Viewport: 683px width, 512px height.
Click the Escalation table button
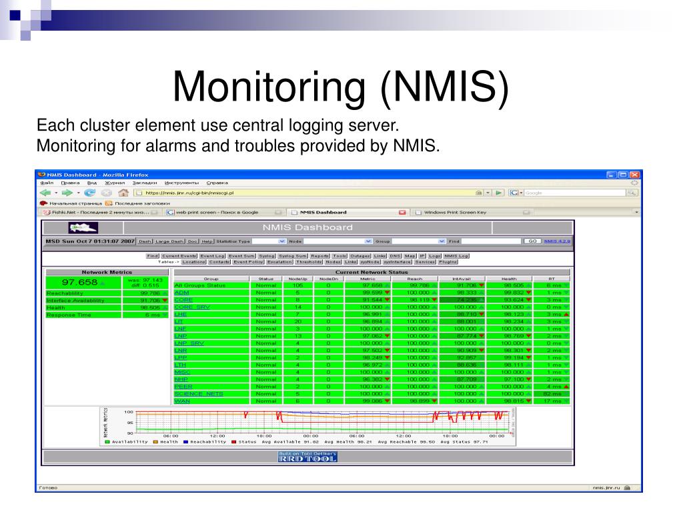point(279,262)
